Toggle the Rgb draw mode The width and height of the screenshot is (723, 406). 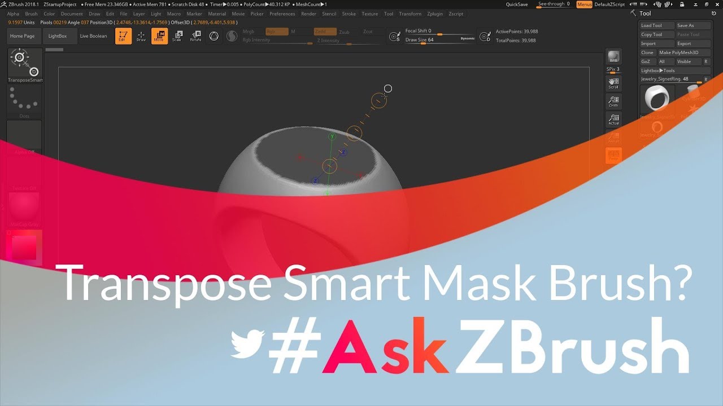[277, 32]
